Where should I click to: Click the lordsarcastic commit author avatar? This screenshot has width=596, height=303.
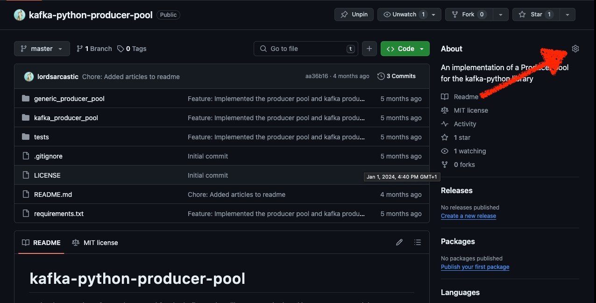(x=29, y=76)
